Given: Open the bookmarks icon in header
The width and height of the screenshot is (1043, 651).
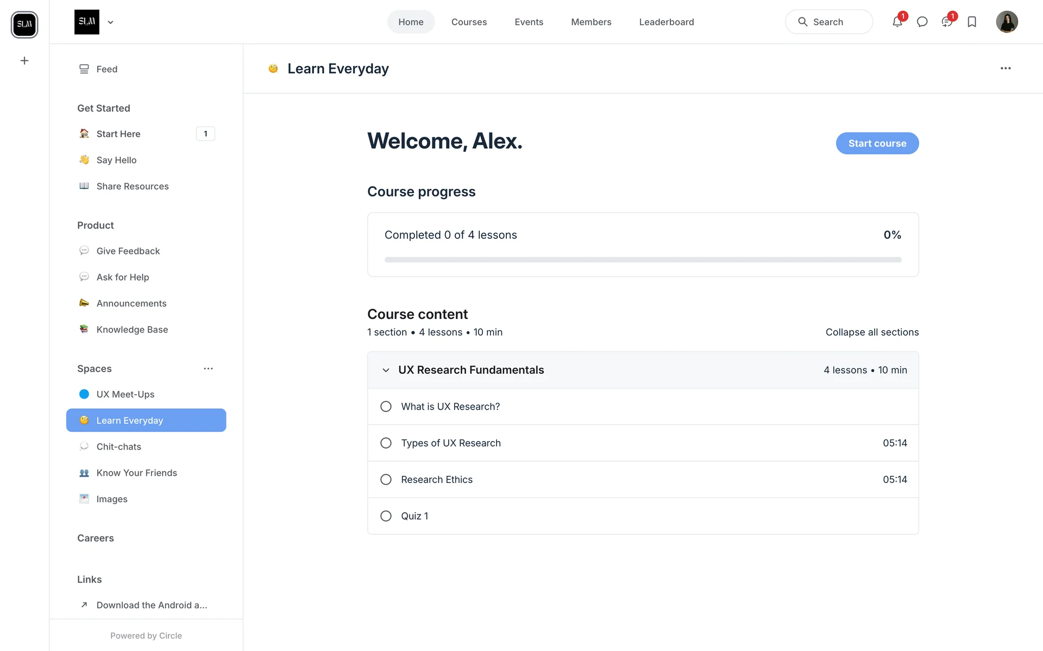Looking at the screenshot, I should tap(972, 22).
